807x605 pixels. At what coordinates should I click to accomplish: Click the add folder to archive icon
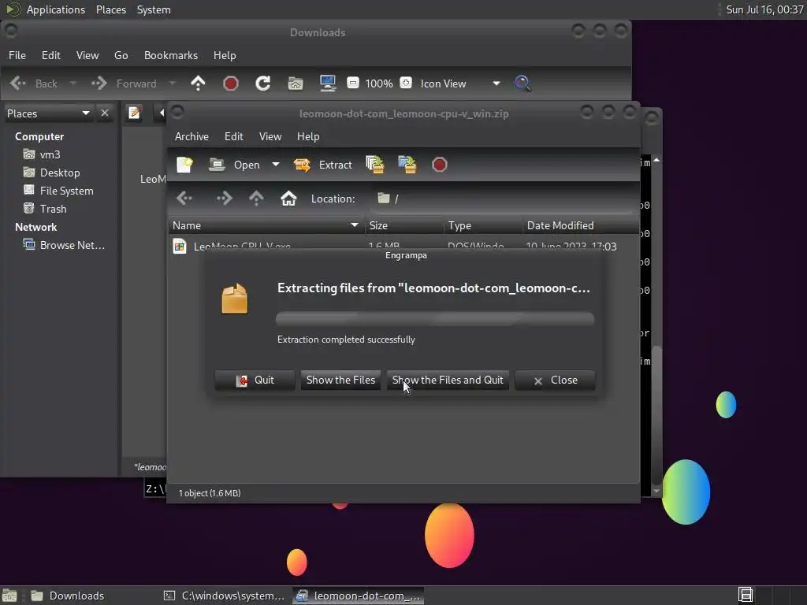407,165
